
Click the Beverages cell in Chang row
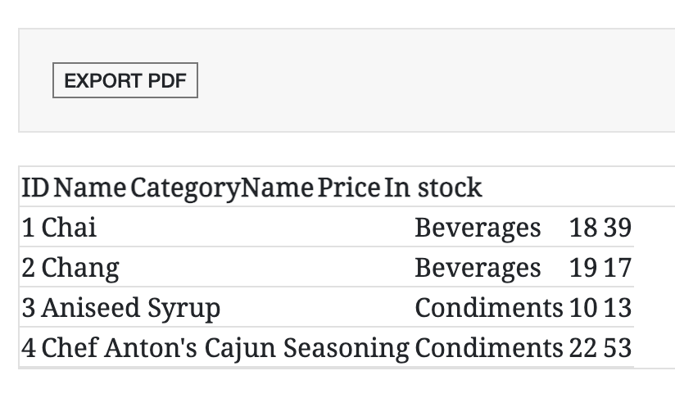pos(478,268)
